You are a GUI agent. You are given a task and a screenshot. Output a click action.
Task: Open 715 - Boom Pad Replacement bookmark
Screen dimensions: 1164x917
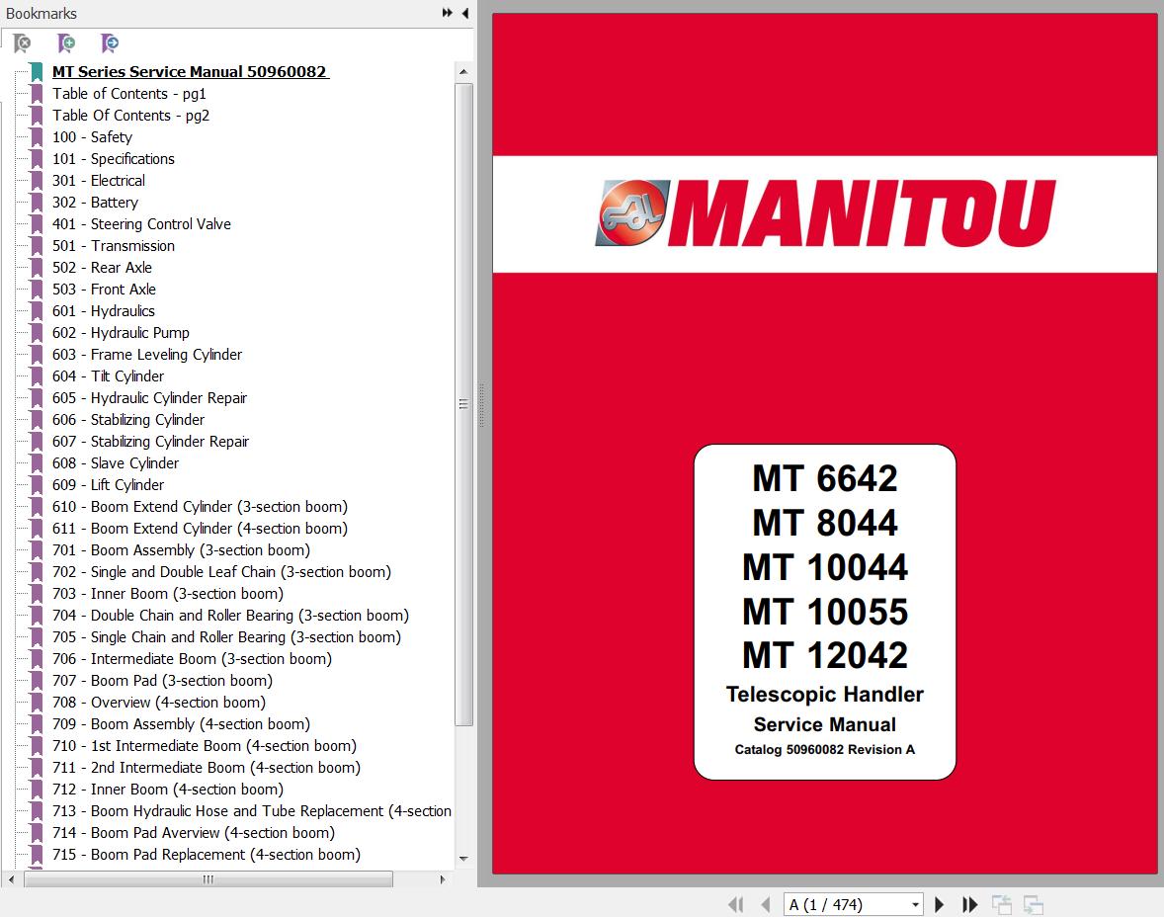pyautogui.click(x=207, y=855)
